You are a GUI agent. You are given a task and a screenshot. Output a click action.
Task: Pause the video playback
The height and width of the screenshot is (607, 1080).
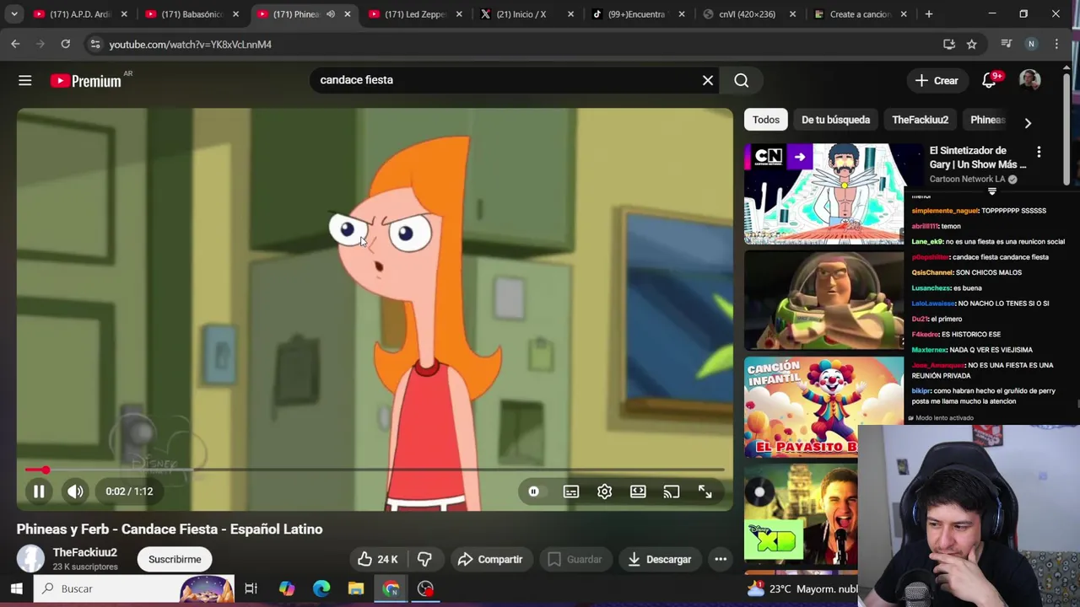click(39, 492)
